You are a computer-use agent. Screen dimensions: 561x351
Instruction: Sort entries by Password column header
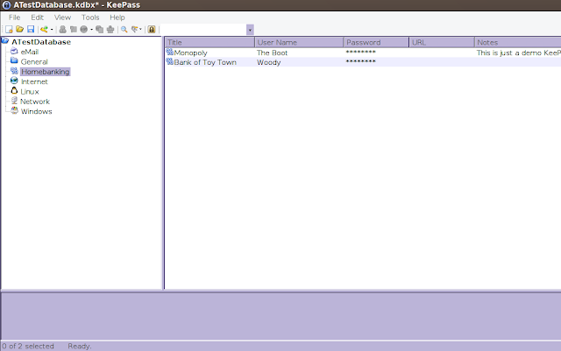(x=376, y=42)
